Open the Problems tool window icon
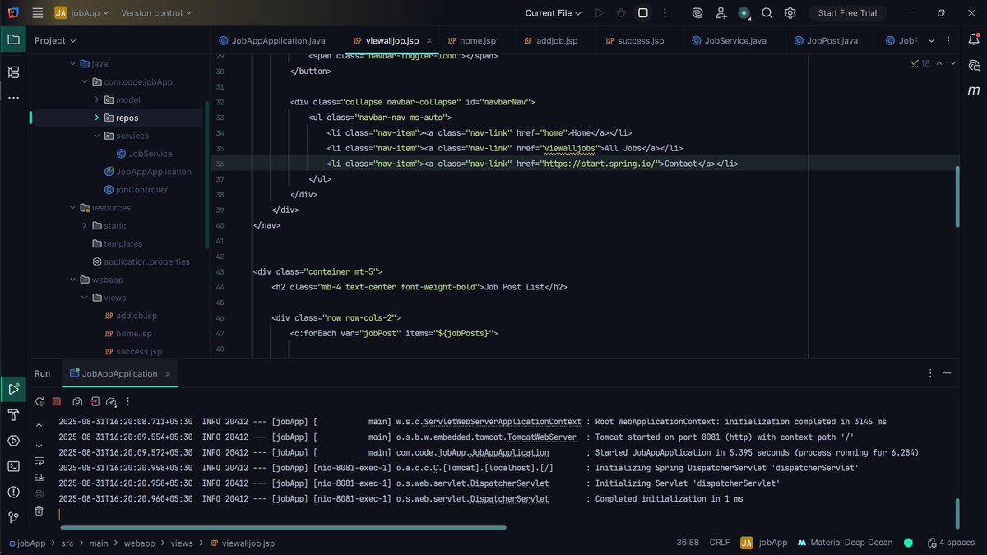987x555 pixels. 13,492
